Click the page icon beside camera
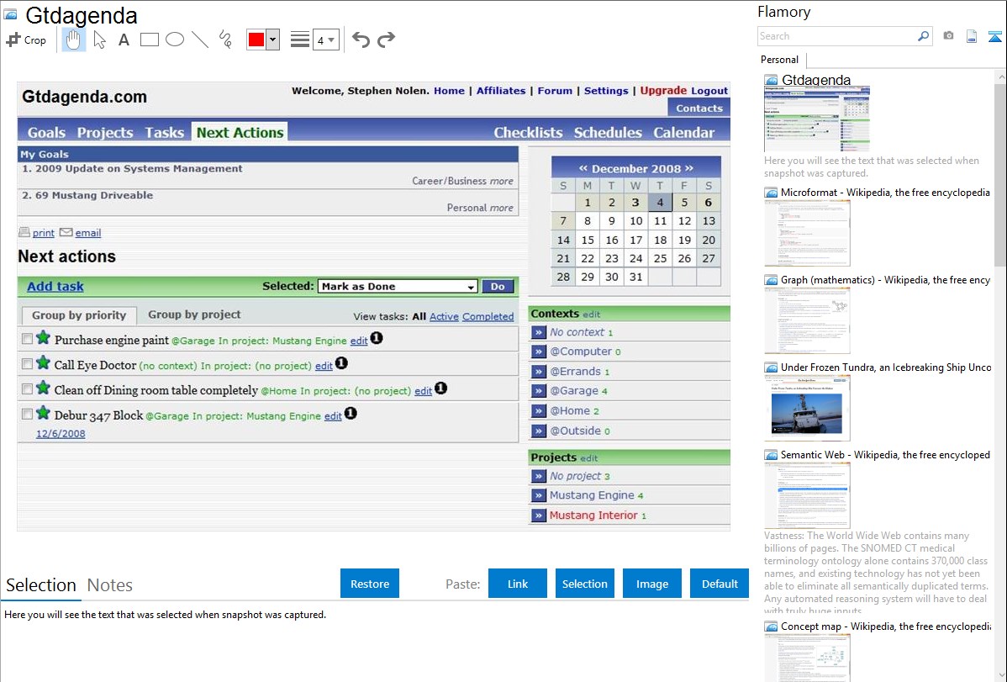Viewport: 1007px width, 682px height. tap(972, 36)
